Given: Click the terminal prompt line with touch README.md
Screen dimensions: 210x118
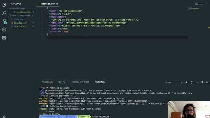Looking at the screenshot, I should 74,117.
